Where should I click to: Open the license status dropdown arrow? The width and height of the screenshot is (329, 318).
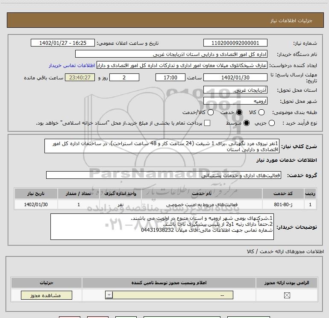coord(109,295)
